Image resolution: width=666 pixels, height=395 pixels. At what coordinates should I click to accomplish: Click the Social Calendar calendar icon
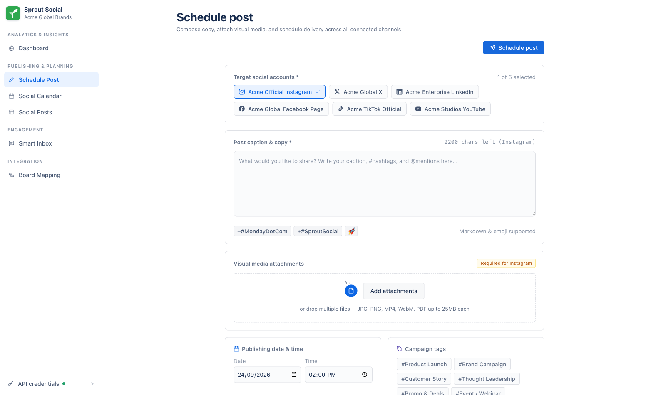(x=12, y=96)
